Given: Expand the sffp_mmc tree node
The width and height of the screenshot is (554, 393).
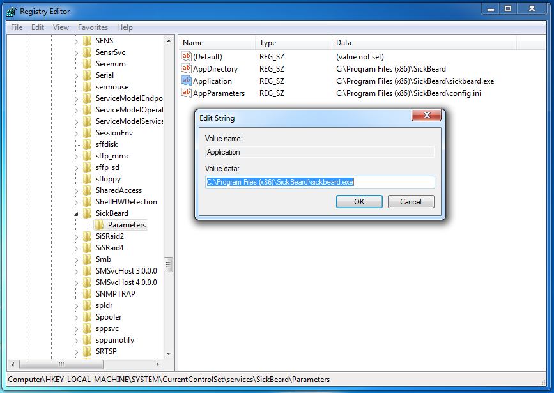Looking at the screenshot, I should coord(76,157).
